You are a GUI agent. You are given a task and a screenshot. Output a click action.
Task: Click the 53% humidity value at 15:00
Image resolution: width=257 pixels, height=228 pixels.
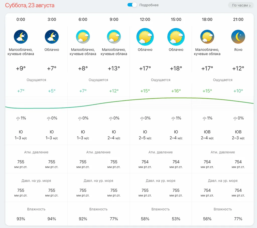click(x=176, y=219)
